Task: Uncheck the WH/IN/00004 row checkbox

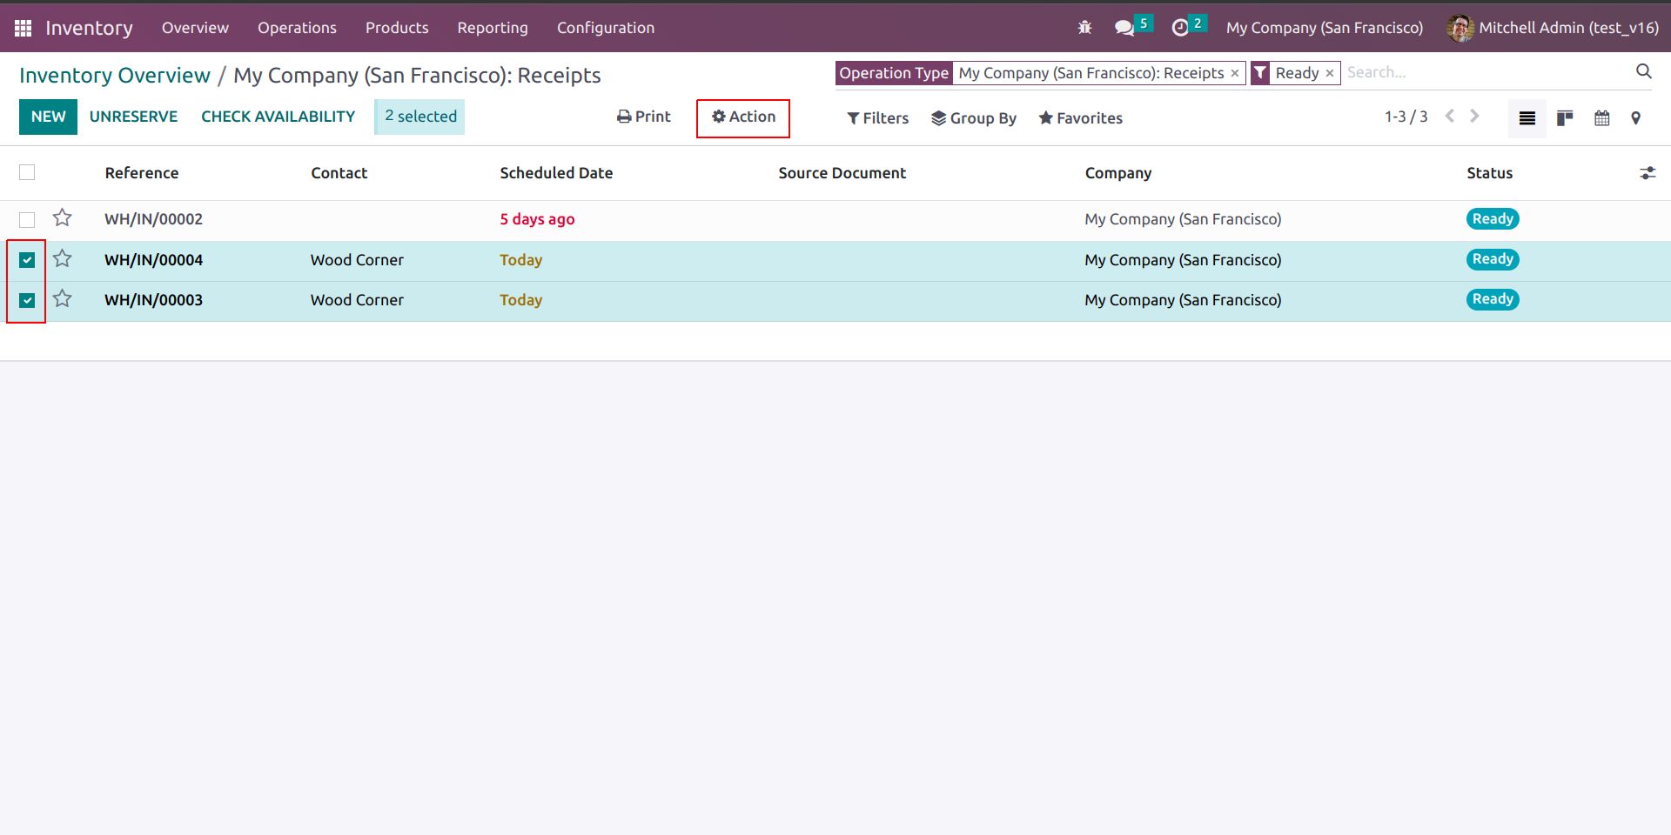Action: [27, 260]
